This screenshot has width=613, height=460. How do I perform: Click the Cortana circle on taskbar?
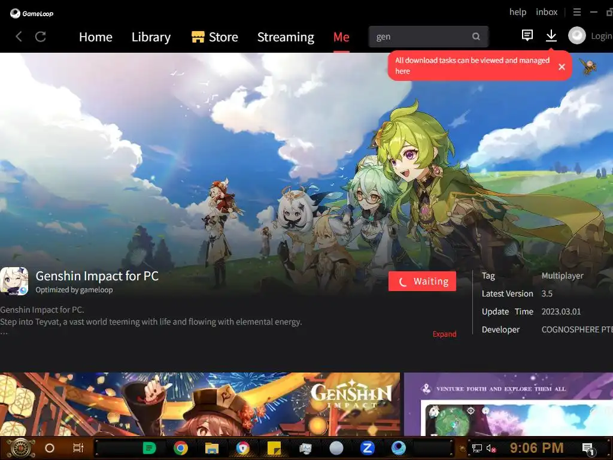pyautogui.click(x=50, y=448)
